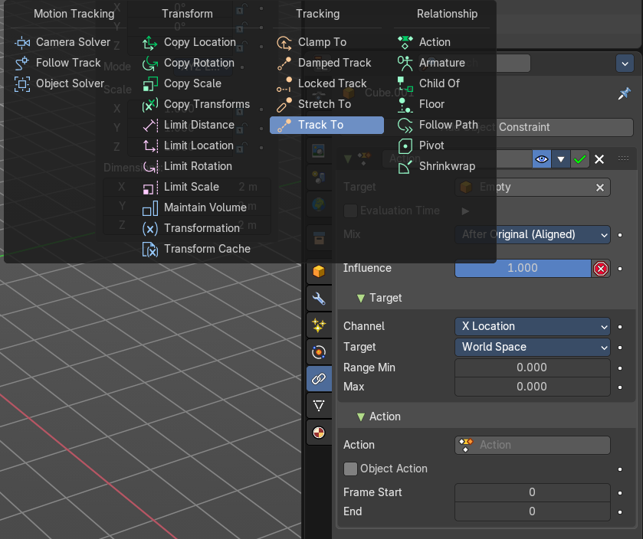Click the Limit Distance icon

tap(150, 126)
